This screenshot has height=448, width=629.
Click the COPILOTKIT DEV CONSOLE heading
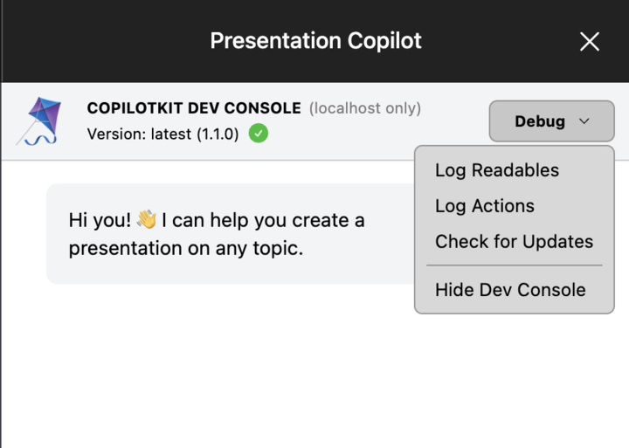(194, 108)
